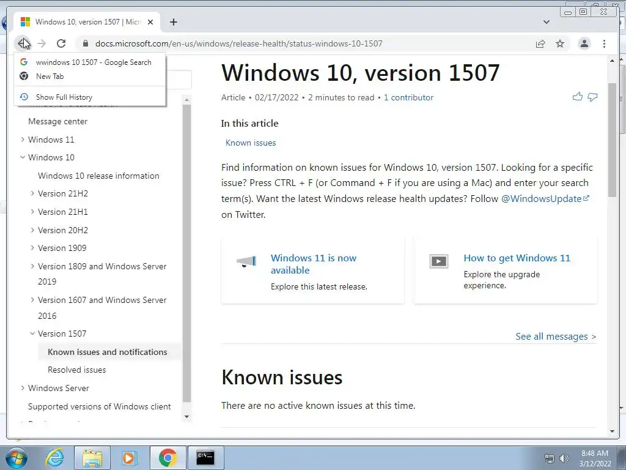This screenshot has width=626, height=470.
Task: Collapse the Windows 10 tree node
Action: click(23, 157)
